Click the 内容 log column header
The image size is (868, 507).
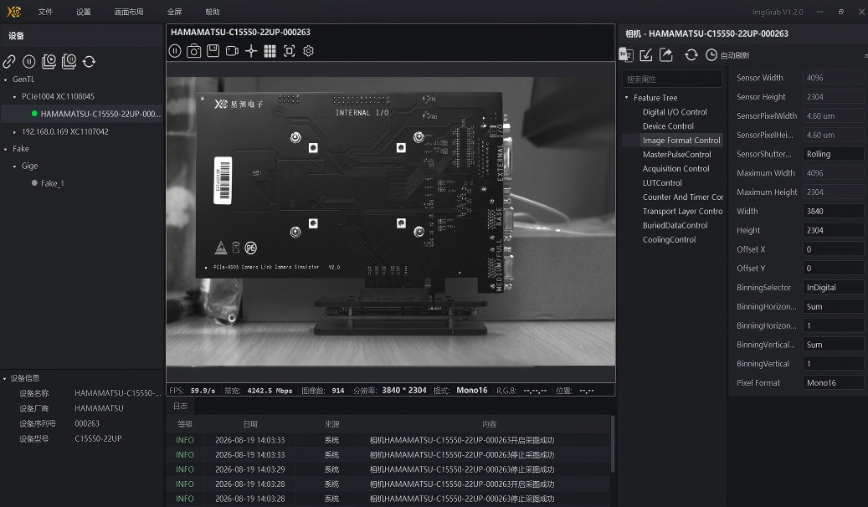[490, 424]
